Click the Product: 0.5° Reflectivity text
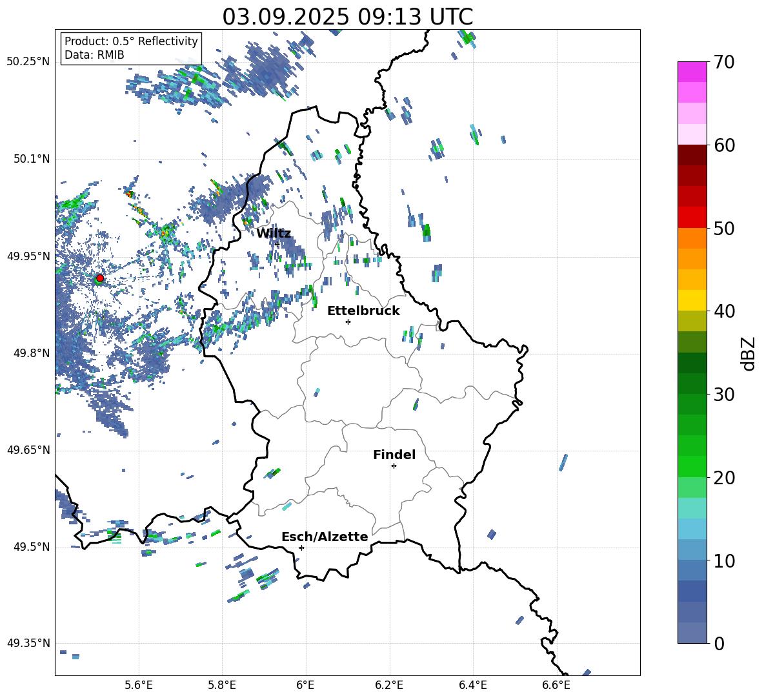This screenshot has width=764, height=698. coord(131,41)
